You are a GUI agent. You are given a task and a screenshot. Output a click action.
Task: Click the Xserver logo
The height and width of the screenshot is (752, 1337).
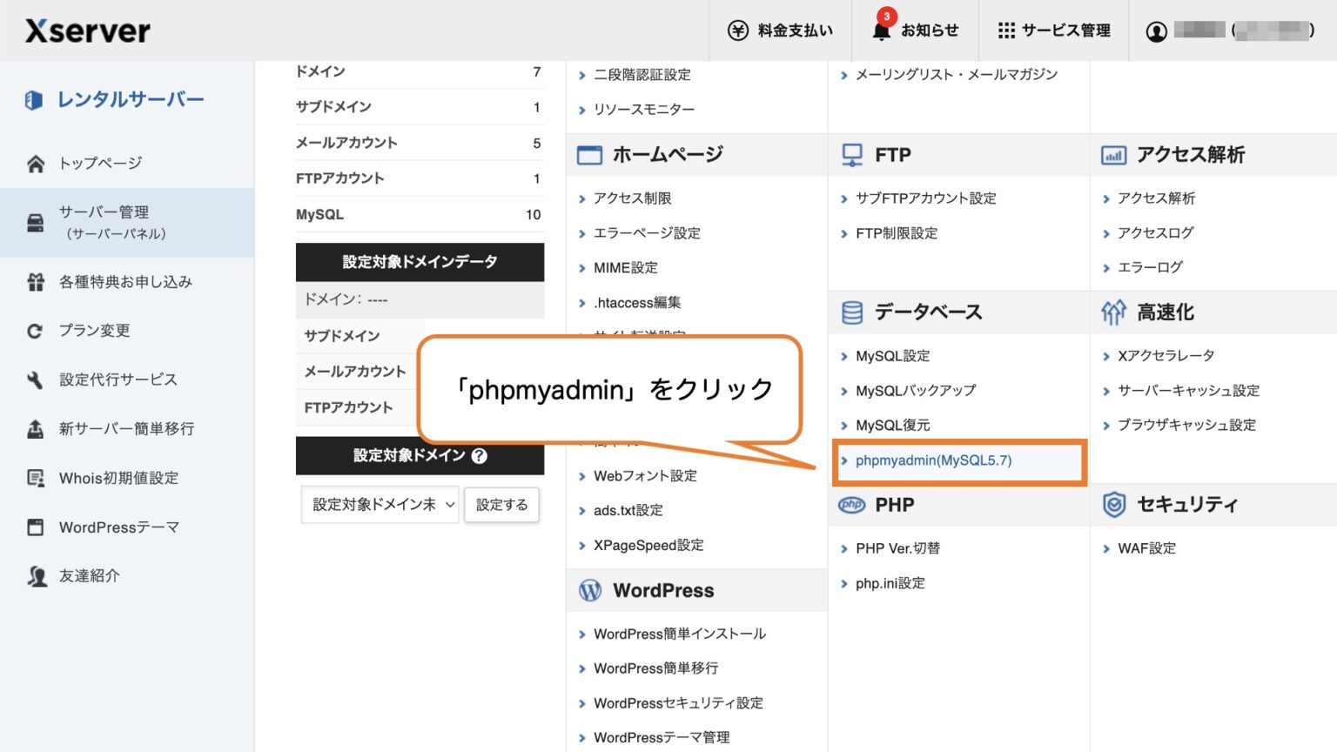pos(85,30)
